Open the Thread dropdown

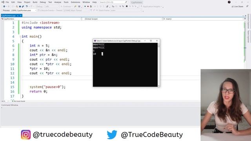[x=76, y=11]
